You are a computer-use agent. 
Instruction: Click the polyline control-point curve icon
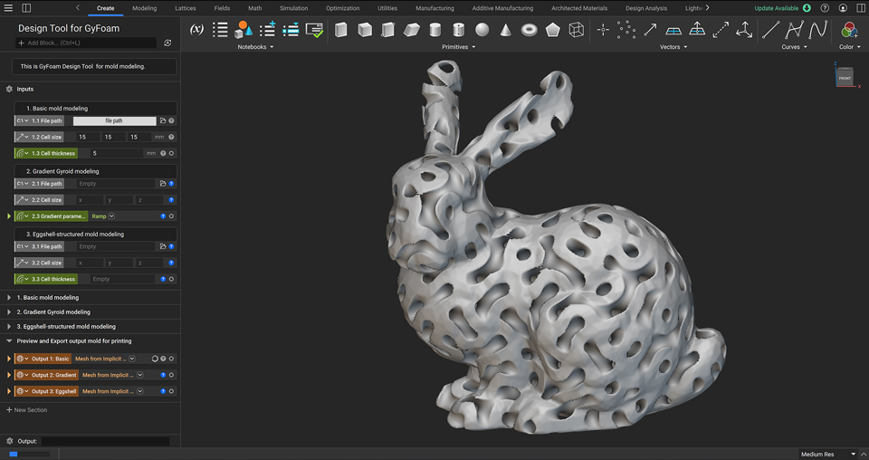794,30
